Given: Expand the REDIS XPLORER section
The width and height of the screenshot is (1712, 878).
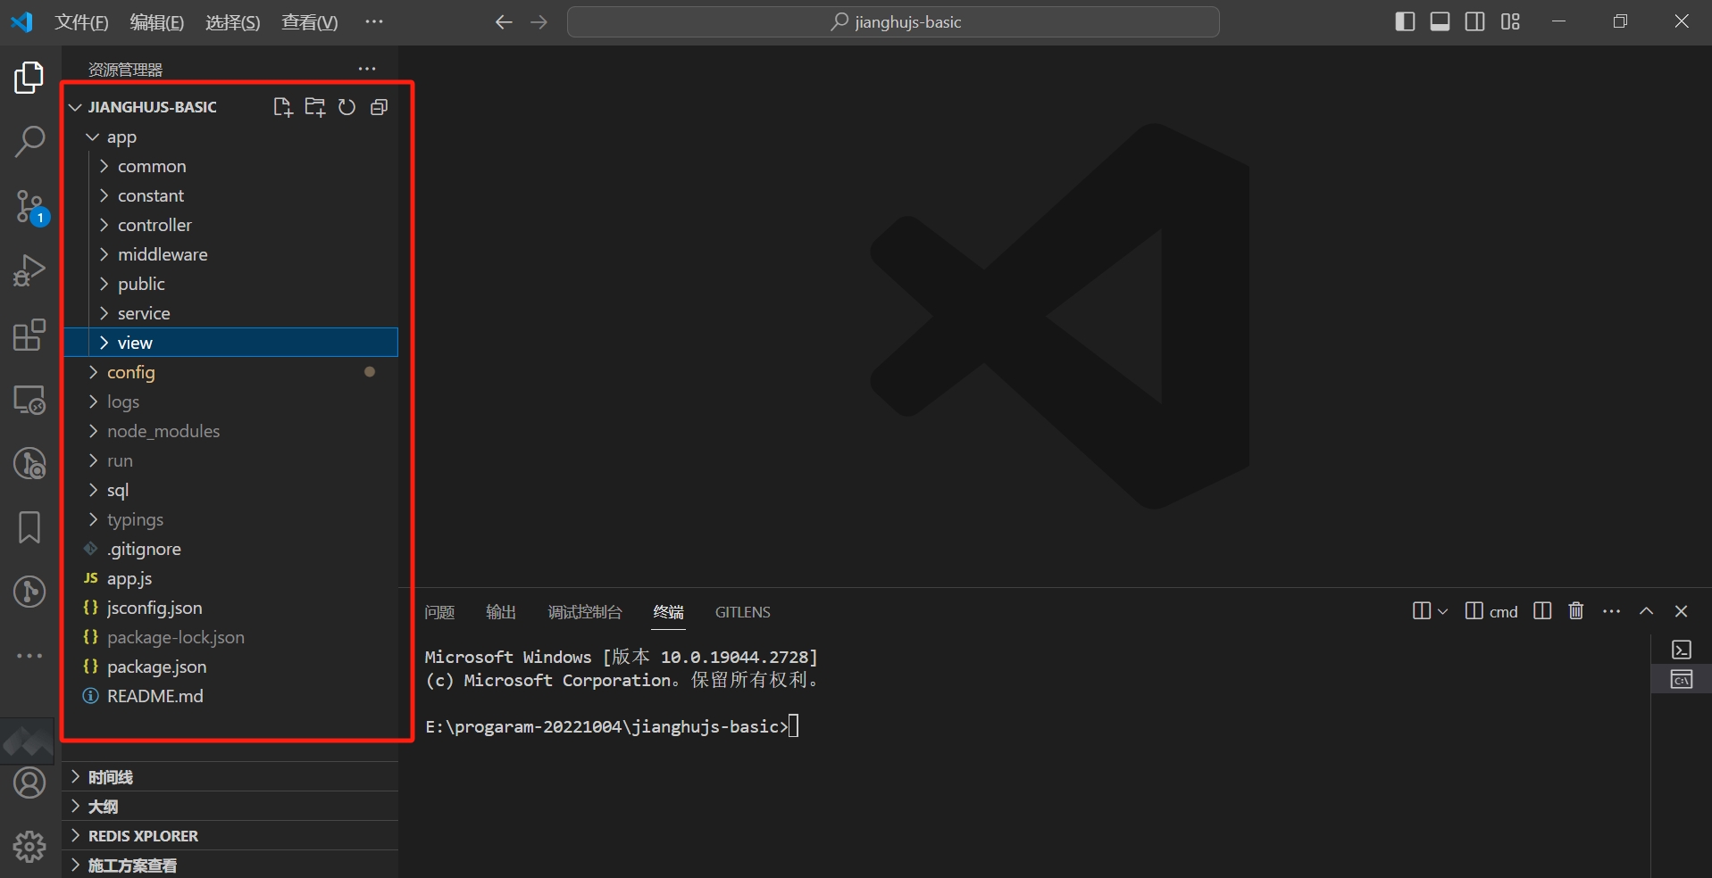Looking at the screenshot, I should coord(143,836).
